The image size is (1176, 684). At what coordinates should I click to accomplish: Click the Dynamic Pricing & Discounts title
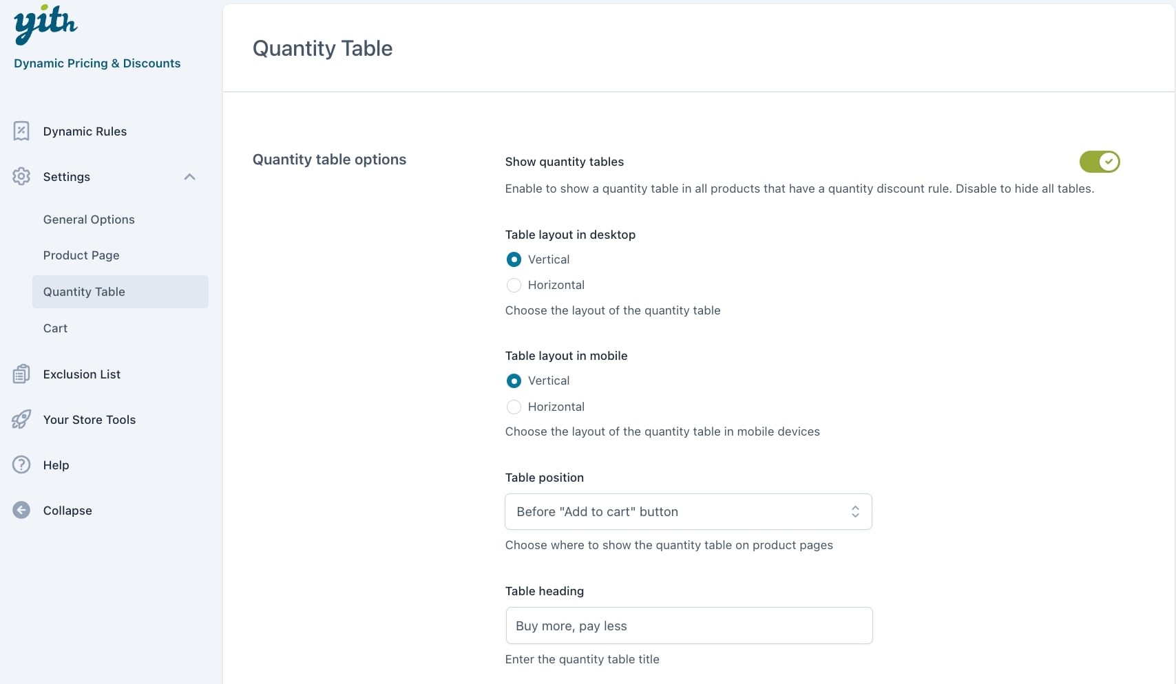97,63
